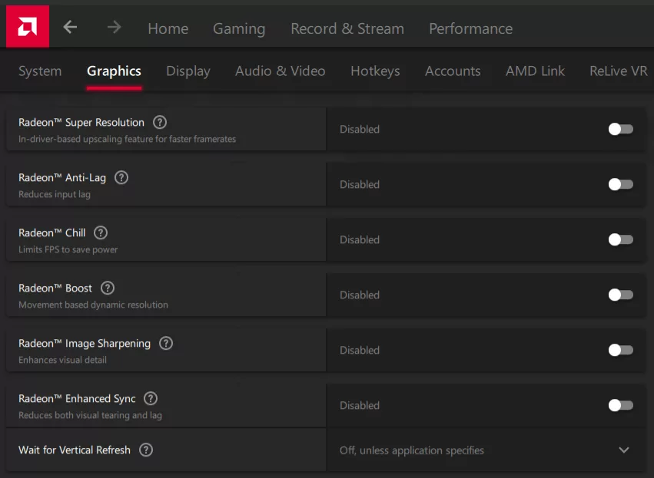This screenshot has width=654, height=478.
Task: Click the AMD logo icon
Action: 28,27
